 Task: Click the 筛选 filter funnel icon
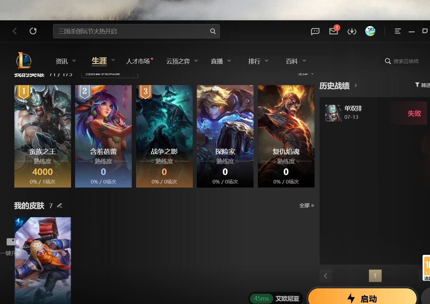point(417,85)
